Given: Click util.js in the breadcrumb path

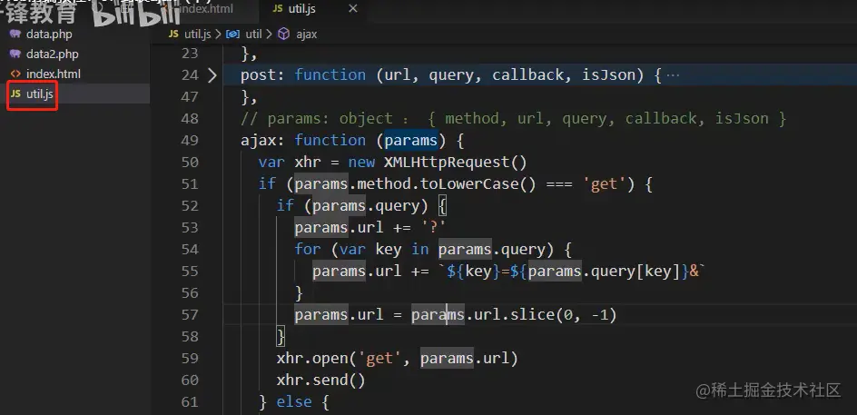Looking at the screenshot, I should (197, 34).
